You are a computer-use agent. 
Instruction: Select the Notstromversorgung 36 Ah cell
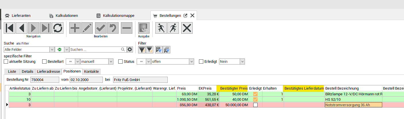click(353, 105)
